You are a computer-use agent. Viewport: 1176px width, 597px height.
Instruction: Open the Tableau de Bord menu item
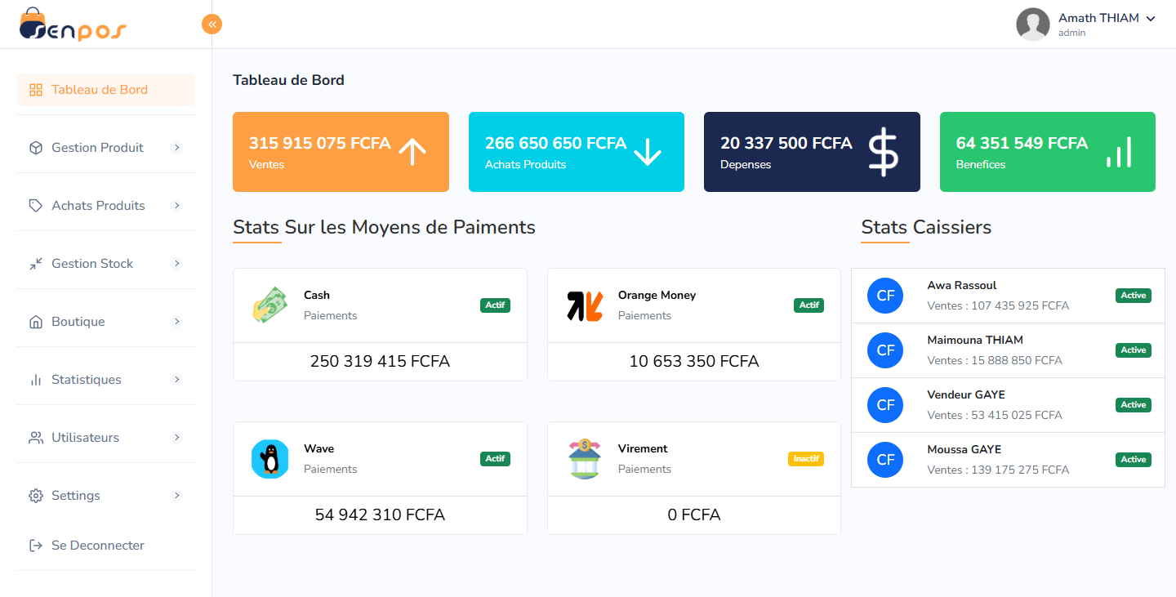[x=100, y=90]
